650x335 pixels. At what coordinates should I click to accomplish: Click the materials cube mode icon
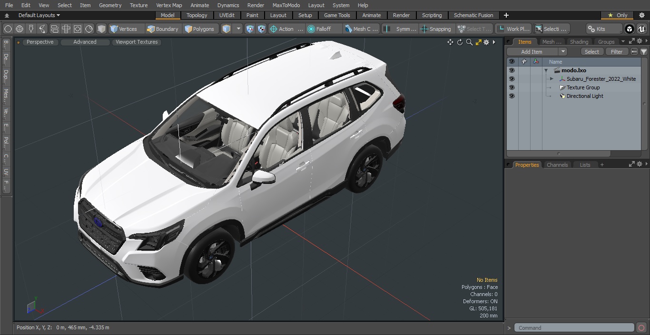(x=227, y=29)
